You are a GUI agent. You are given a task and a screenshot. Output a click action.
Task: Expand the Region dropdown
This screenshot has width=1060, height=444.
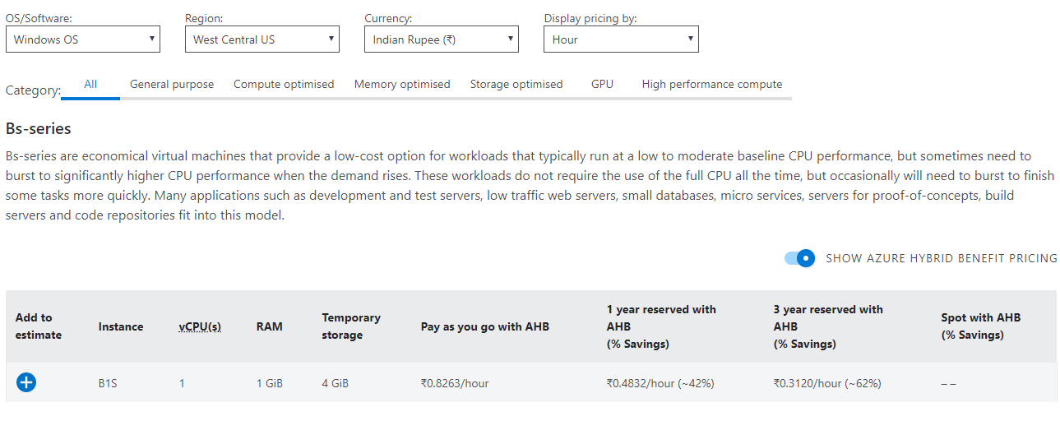[x=262, y=39]
